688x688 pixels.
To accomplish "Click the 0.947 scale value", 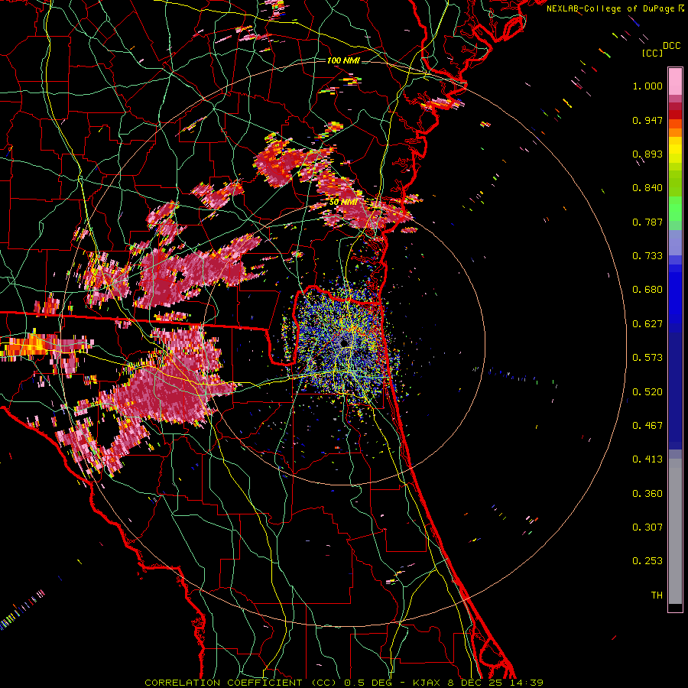I will pos(647,120).
